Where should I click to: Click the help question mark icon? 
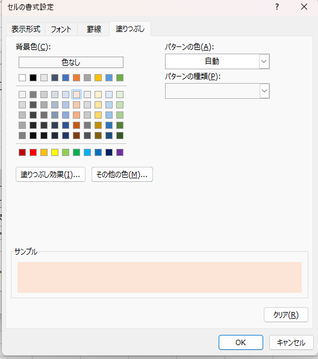click(x=277, y=7)
